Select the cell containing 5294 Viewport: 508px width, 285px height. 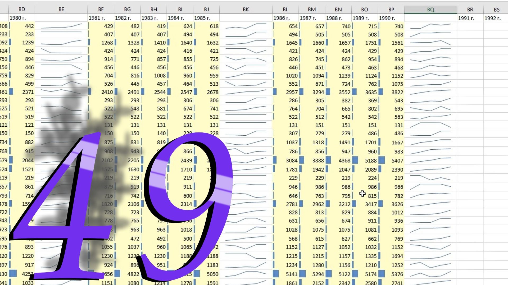point(312,274)
